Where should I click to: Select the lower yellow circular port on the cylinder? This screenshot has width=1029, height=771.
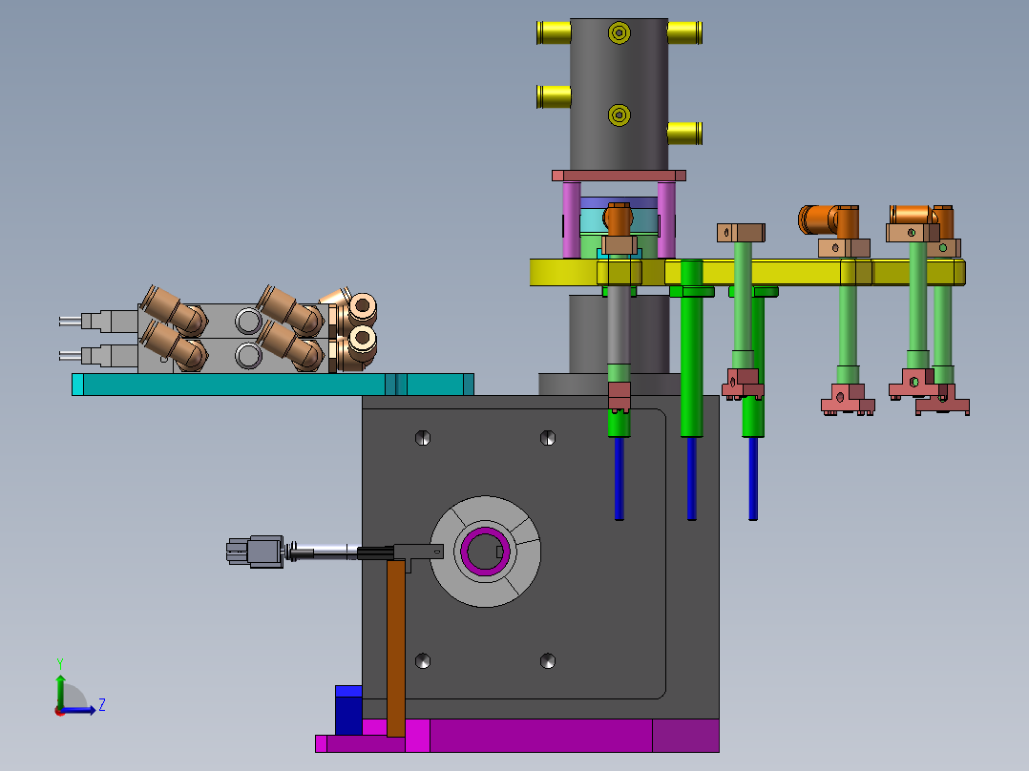(619, 115)
